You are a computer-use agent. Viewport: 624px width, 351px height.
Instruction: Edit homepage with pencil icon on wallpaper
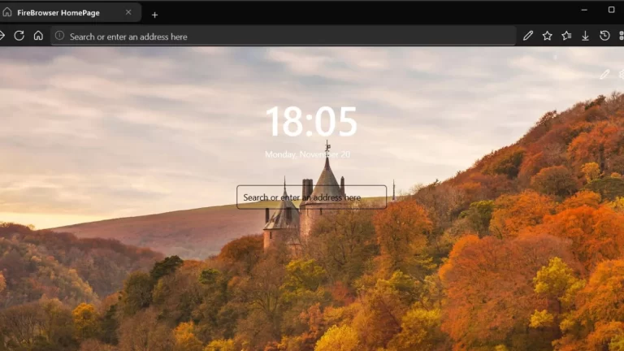[x=604, y=75]
